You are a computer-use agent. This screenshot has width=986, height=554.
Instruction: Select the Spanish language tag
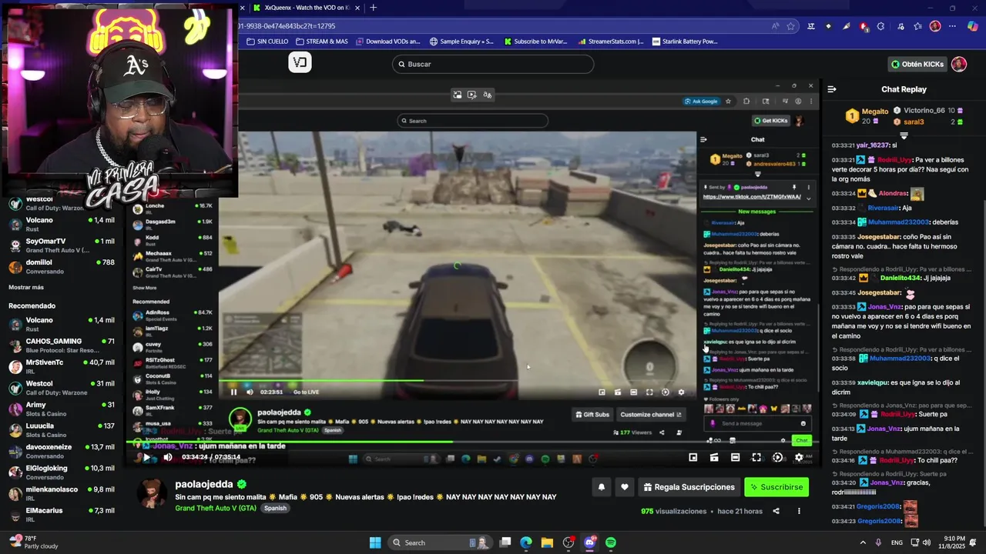274,509
